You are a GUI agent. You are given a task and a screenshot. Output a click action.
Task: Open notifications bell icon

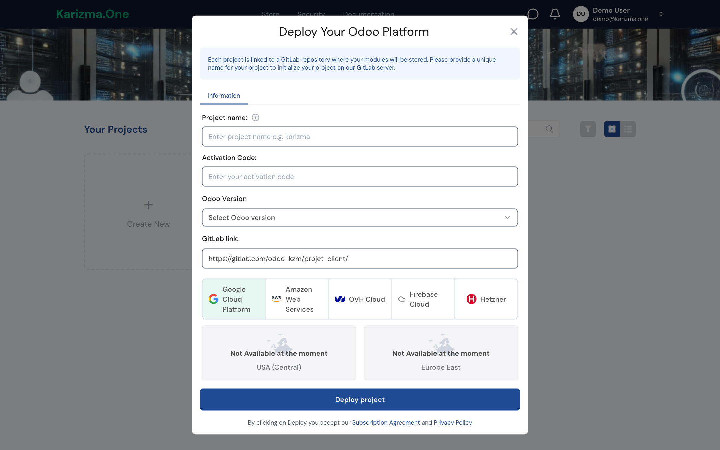(x=555, y=14)
